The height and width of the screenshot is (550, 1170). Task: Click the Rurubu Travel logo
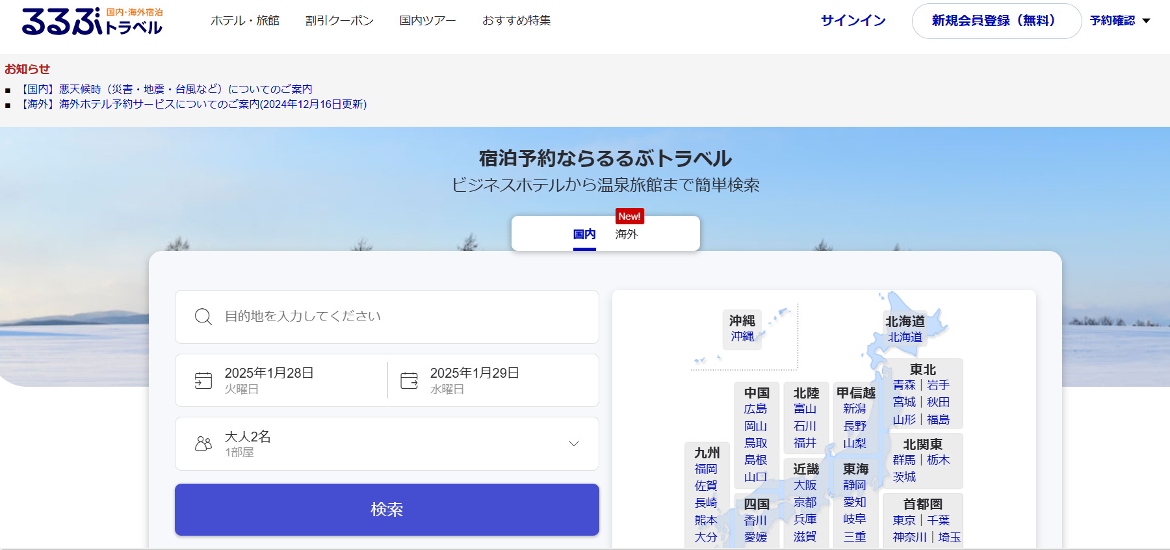92,21
